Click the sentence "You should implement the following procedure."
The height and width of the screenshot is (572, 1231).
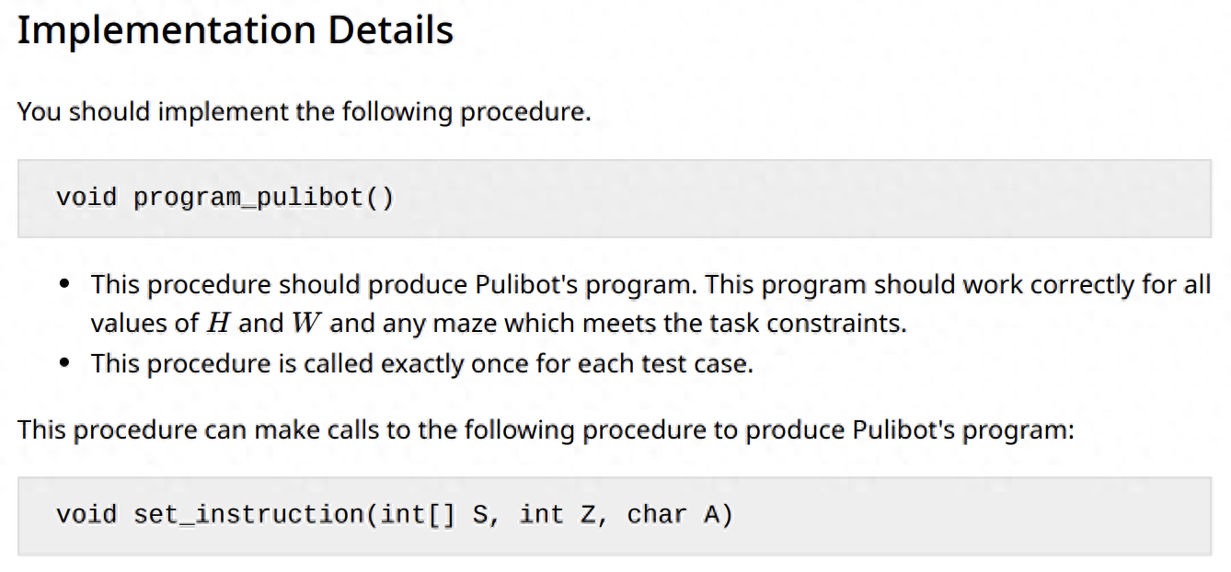[x=304, y=112]
